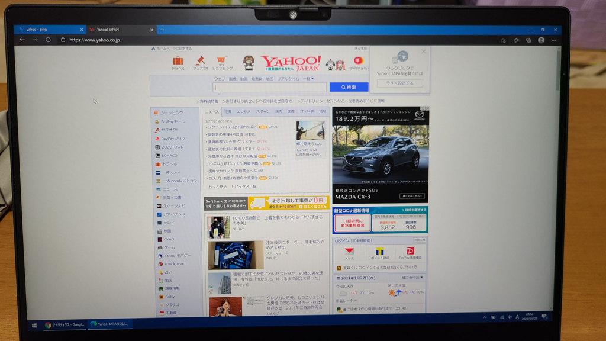Open the PayPay STEP icon

358,63
